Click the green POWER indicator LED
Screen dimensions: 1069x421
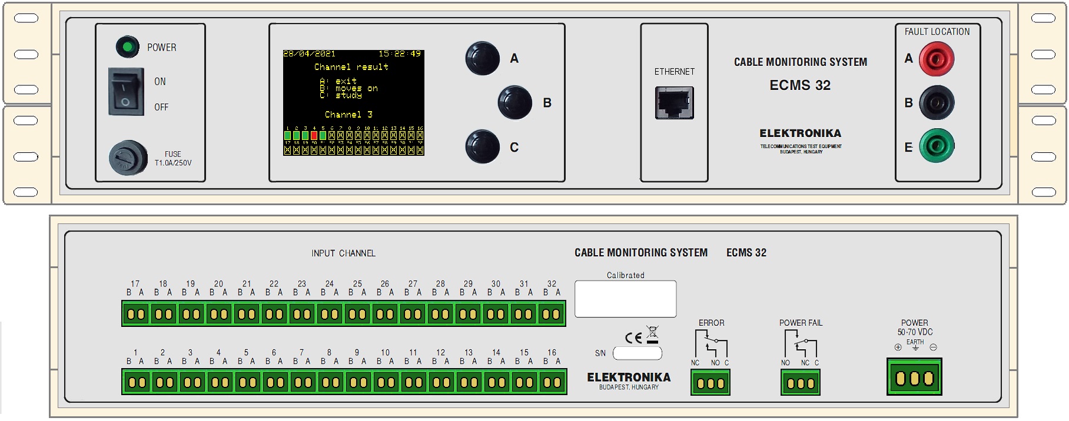click(127, 47)
